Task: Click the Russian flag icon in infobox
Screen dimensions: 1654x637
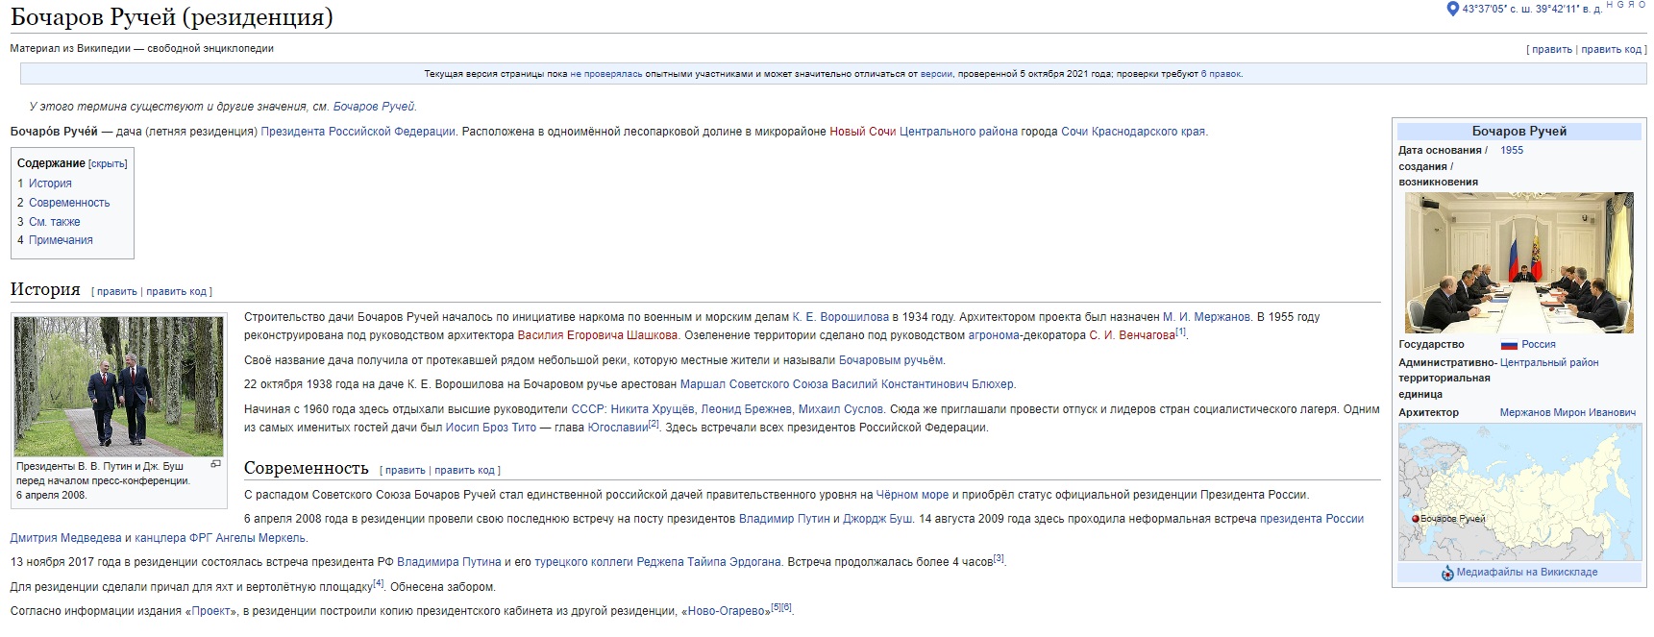Action: tap(1509, 345)
